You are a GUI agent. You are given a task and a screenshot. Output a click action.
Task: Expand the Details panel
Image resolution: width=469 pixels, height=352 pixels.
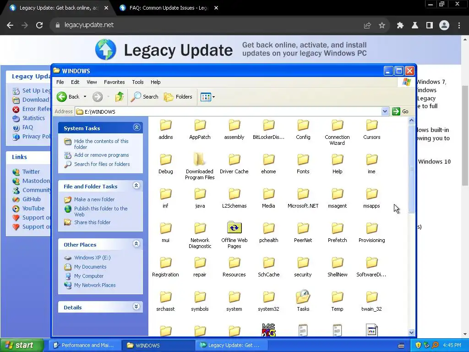136,307
